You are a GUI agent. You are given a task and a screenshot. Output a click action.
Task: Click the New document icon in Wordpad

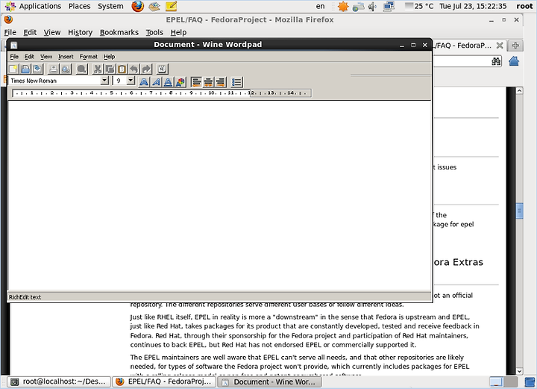[x=13, y=69]
